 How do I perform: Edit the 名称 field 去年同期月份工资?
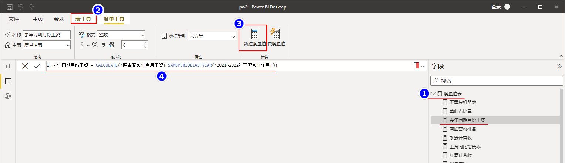(47, 35)
